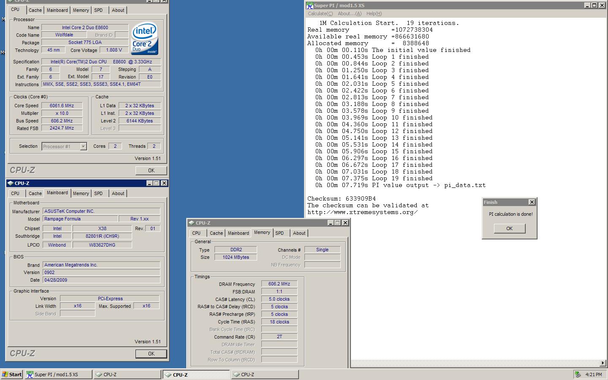The height and width of the screenshot is (380, 608).
Task: Click the processor name Intel Core 2 Duo E8600
Action: click(85, 27)
